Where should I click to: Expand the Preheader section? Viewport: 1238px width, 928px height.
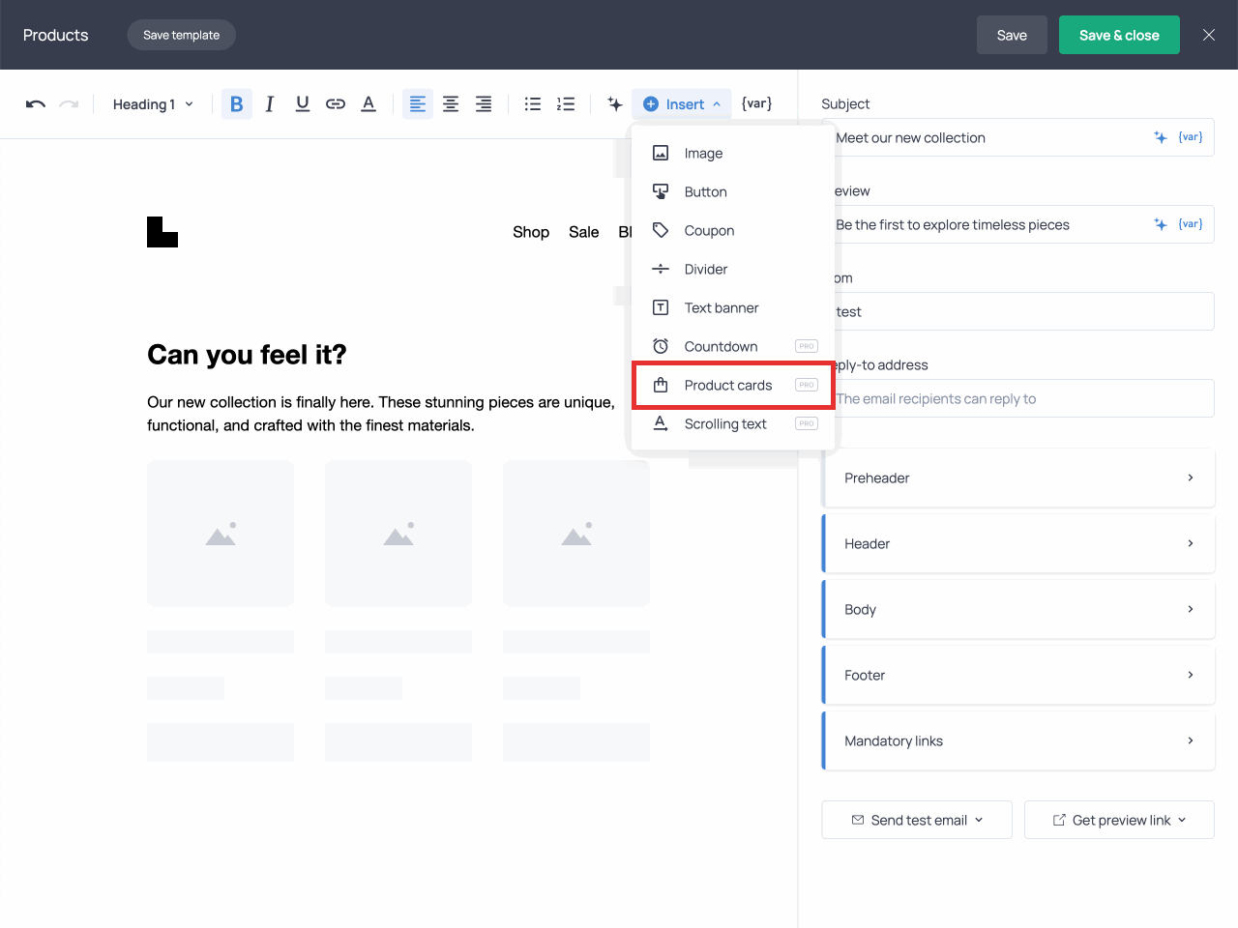pos(1018,478)
